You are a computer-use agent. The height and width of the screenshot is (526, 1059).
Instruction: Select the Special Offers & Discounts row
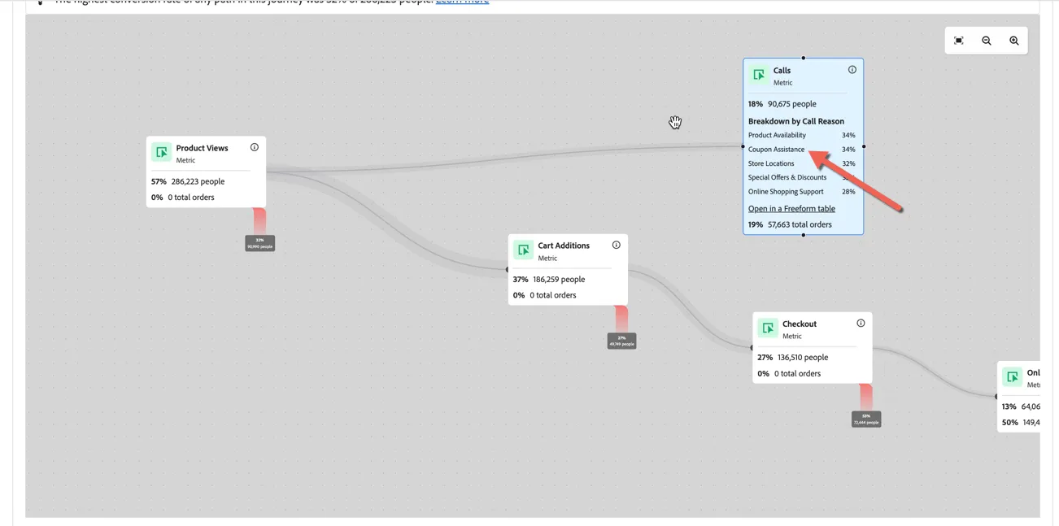[802, 177]
